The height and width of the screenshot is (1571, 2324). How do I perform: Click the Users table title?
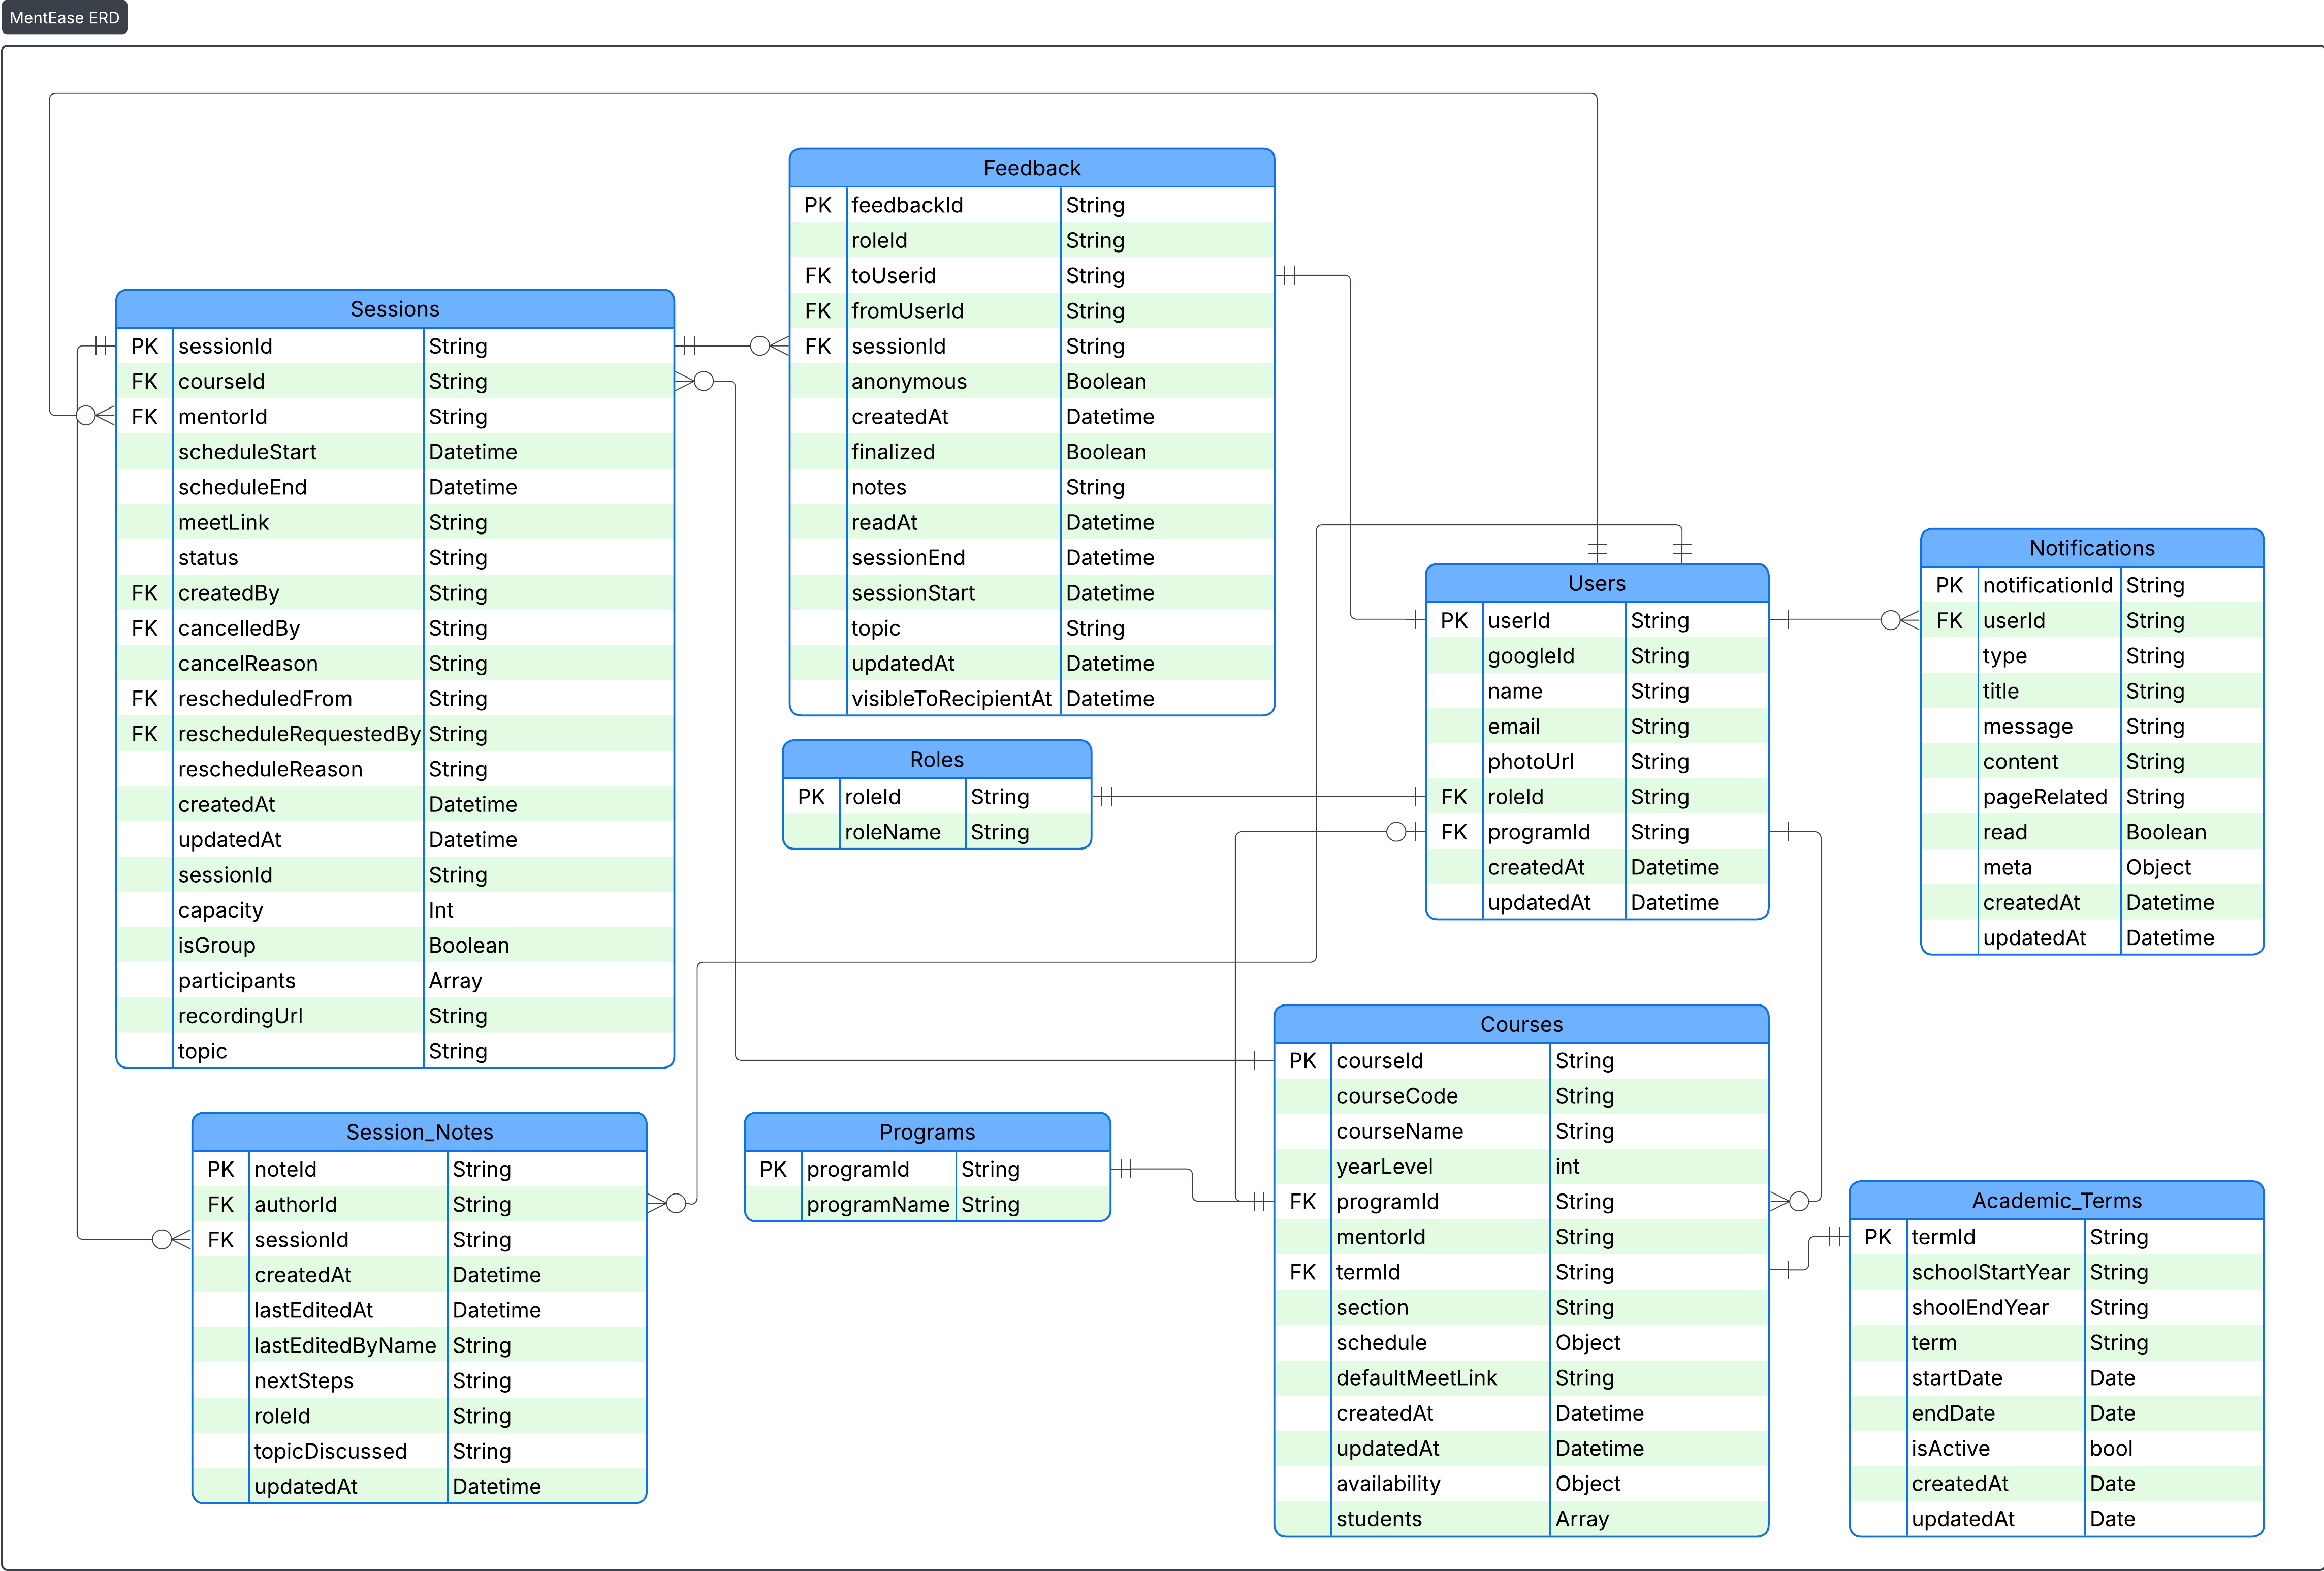[1596, 583]
